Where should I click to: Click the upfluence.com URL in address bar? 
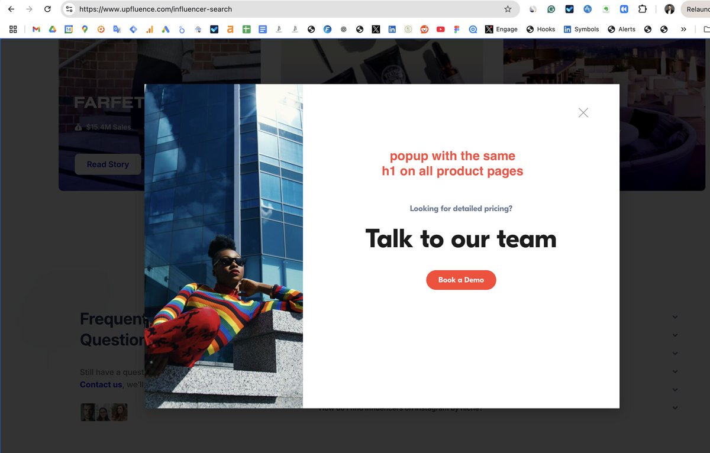coord(156,9)
